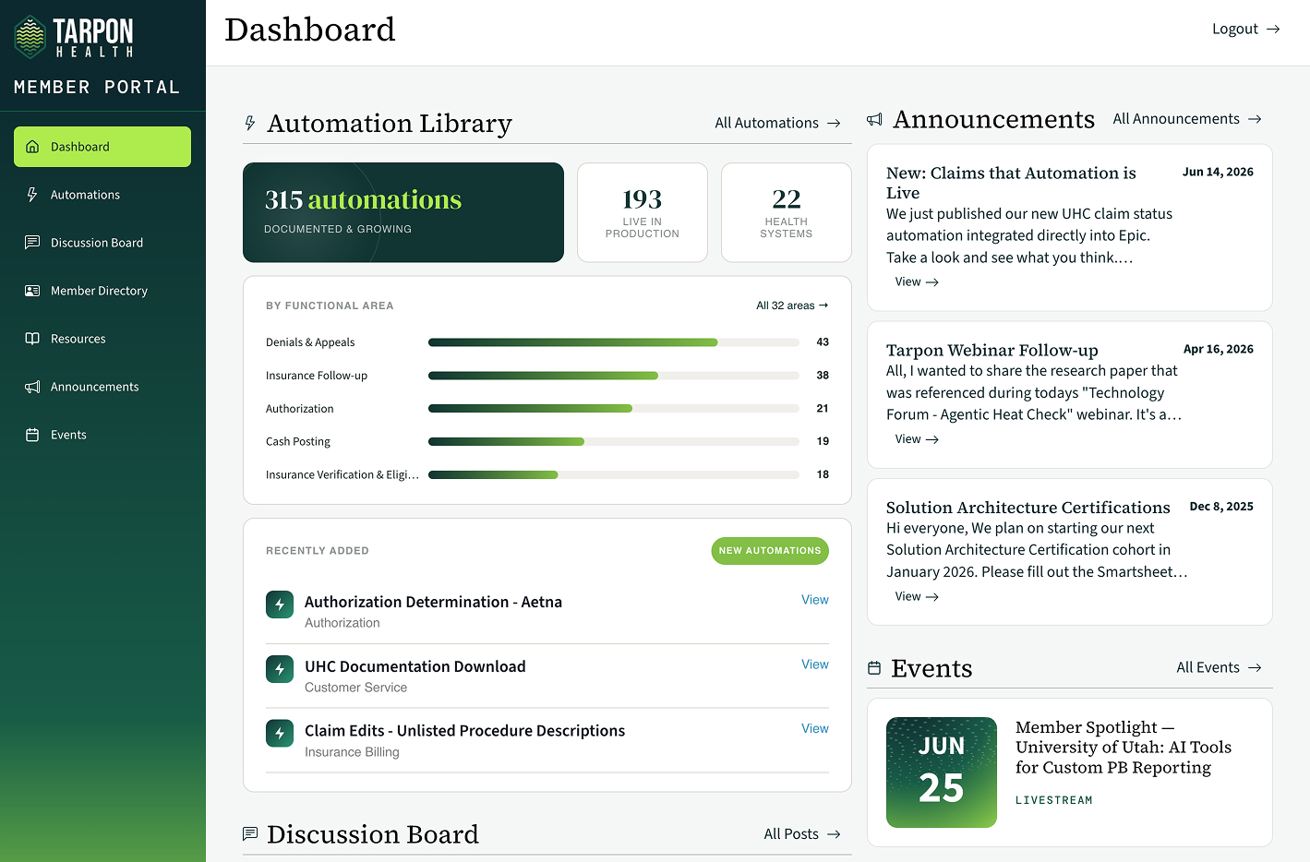Click the 315 automations summary card
Screen dimensions: 1310x862
(x=403, y=212)
